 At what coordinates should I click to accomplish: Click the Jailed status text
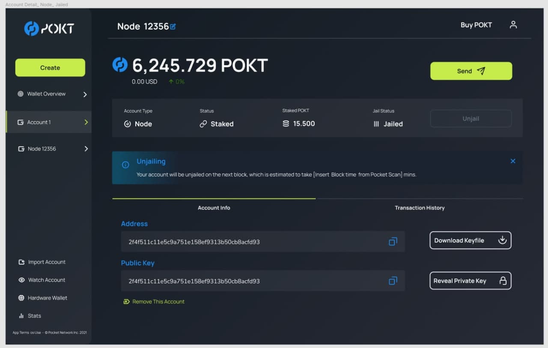(393, 124)
